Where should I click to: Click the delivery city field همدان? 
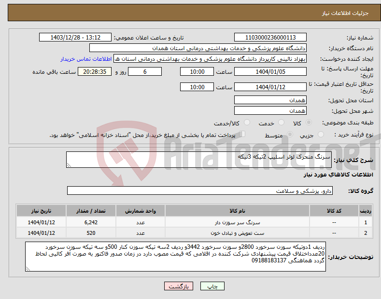point(270,110)
